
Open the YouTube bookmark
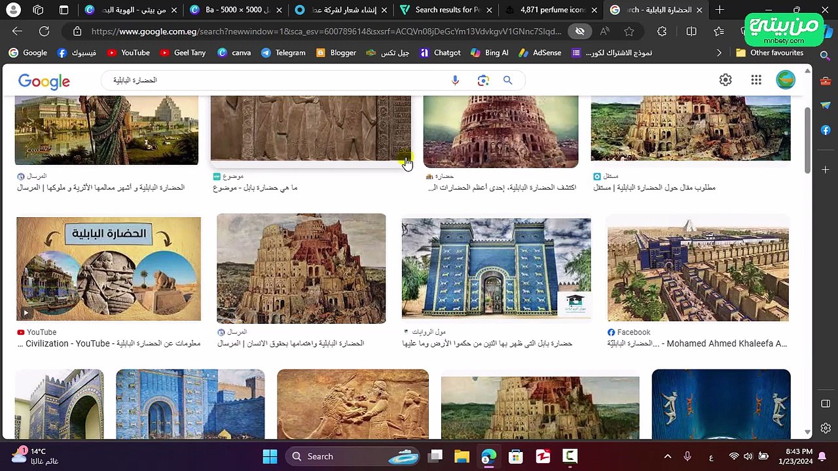(x=128, y=53)
